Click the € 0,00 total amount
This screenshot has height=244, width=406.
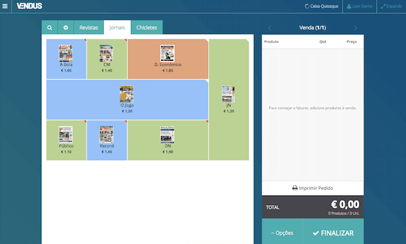(345, 205)
